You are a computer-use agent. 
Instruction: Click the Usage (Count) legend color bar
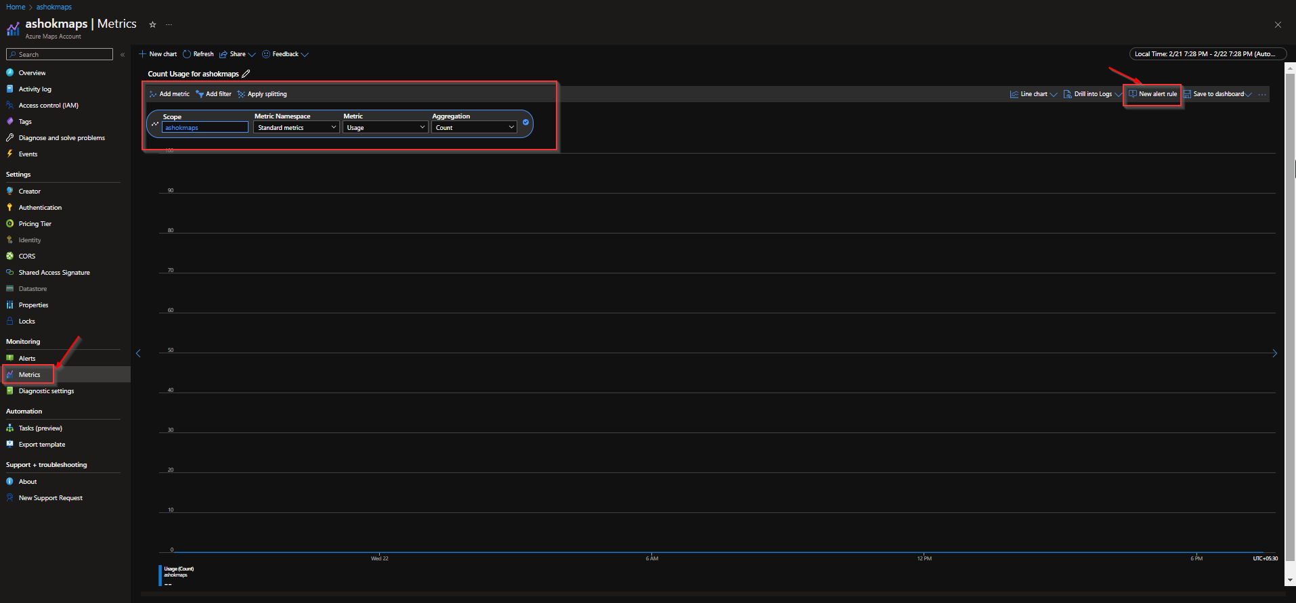coord(160,576)
